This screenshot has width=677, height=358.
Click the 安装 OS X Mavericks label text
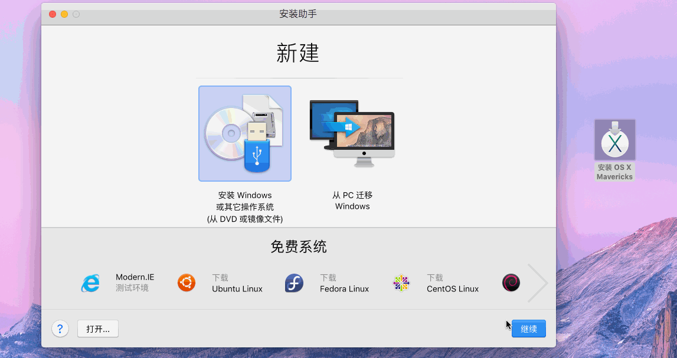[x=614, y=172]
